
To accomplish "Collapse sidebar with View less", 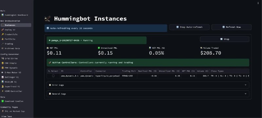I will [x=7, y=116].
